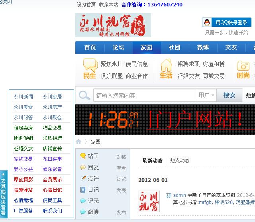Click 发表 next to 日记
Screen dimensions: 255x222
point(121,190)
